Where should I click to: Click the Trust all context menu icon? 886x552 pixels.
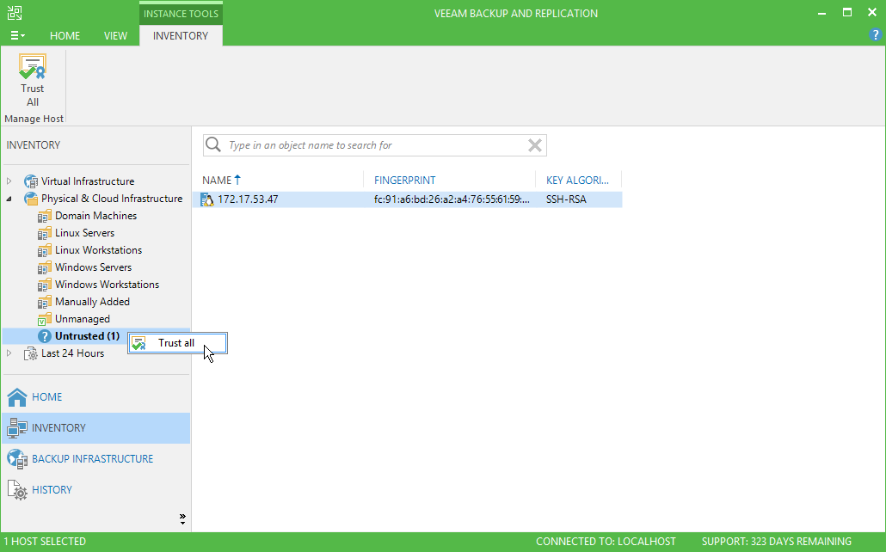click(x=139, y=343)
